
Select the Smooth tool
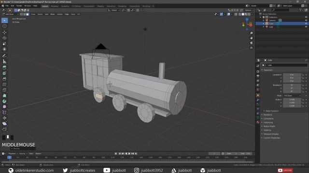pyautogui.click(x=4, y=107)
